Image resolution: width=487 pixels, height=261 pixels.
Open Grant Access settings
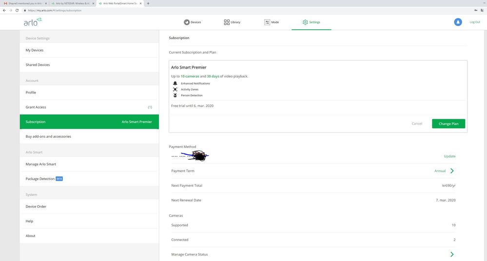[x=89, y=107]
